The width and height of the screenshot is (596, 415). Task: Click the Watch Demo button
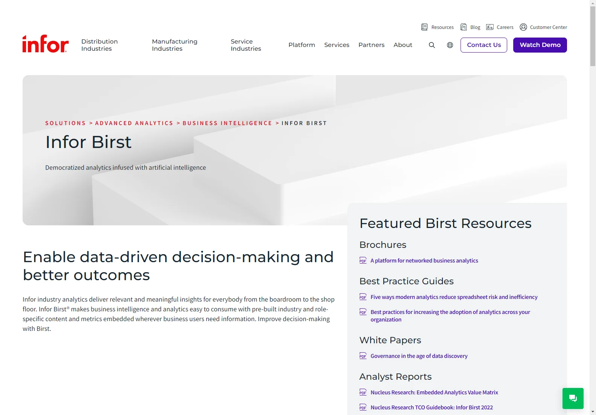pos(540,45)
